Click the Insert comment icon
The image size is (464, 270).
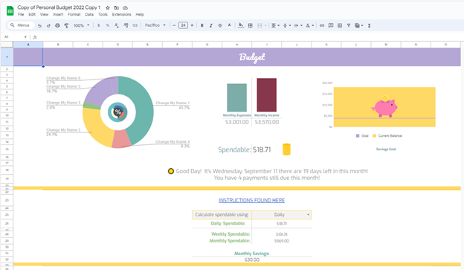[x=331, y=25]
